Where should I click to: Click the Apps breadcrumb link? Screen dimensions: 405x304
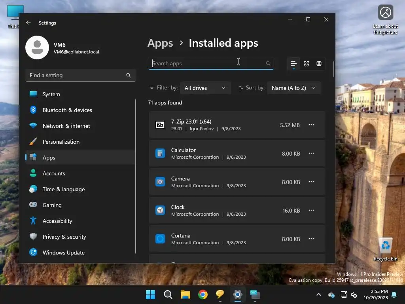point(160,43)
